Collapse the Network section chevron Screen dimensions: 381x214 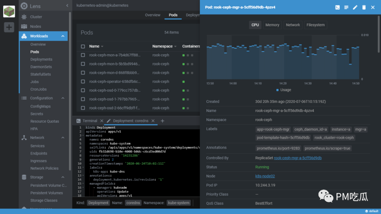click(63, 138)
